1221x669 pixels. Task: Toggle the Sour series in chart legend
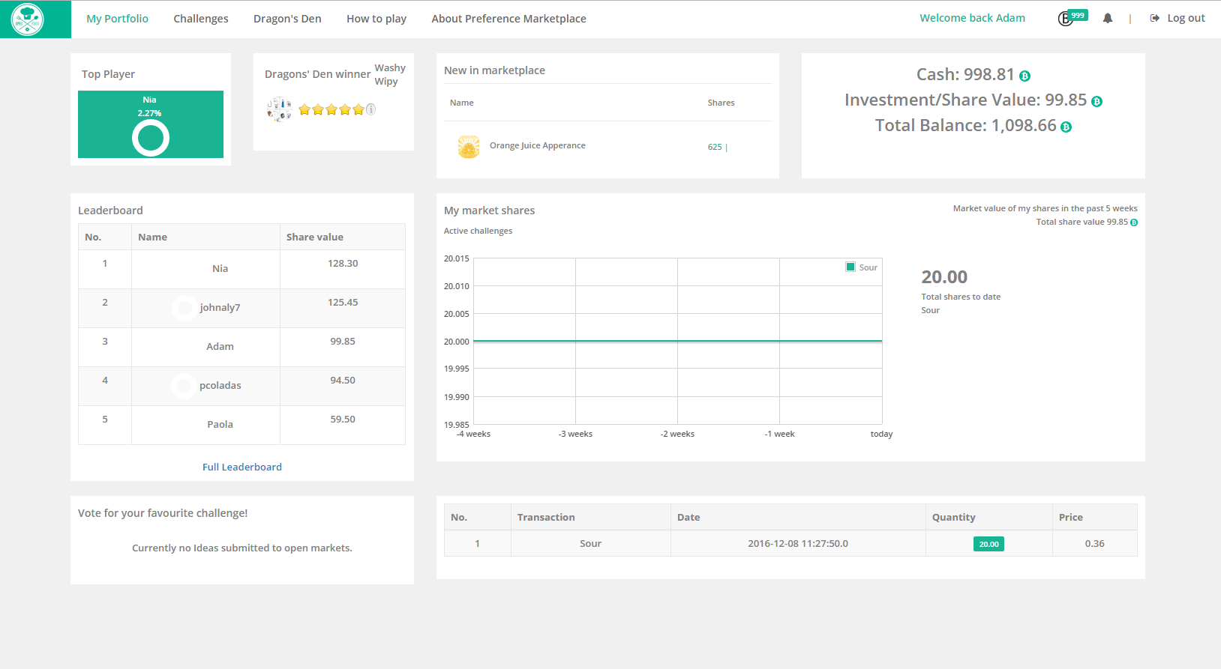(x=861, y=267)
